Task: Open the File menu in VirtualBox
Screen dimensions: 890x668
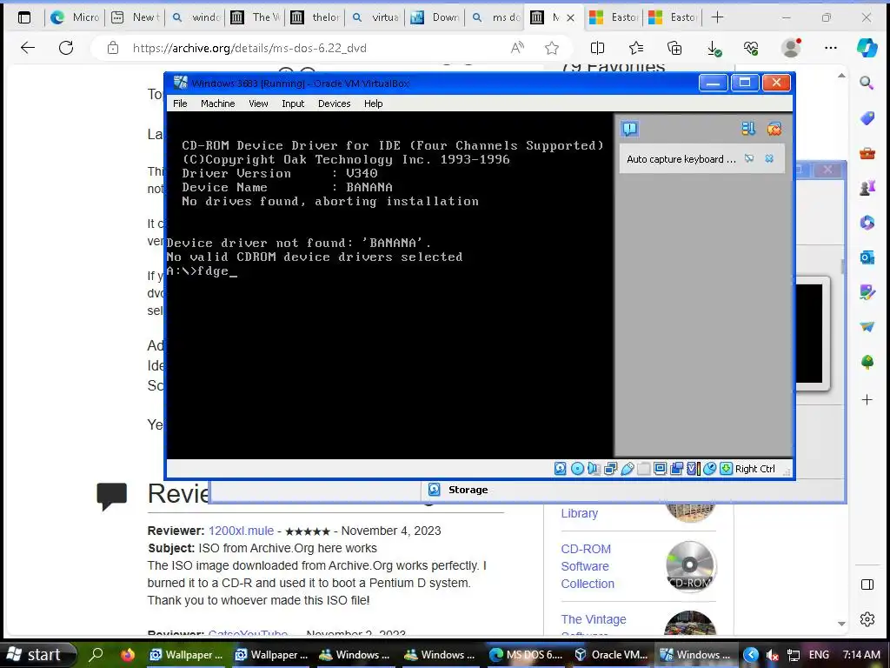Action: click(x=180, y=104)
